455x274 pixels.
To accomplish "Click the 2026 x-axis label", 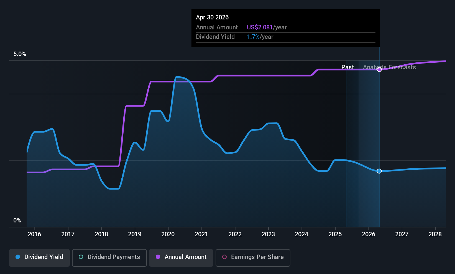I will [369, 234].
